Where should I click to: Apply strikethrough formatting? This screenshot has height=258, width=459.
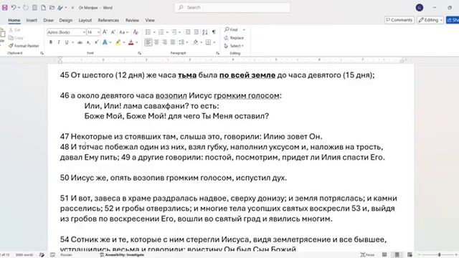click(x=80, y=42)
